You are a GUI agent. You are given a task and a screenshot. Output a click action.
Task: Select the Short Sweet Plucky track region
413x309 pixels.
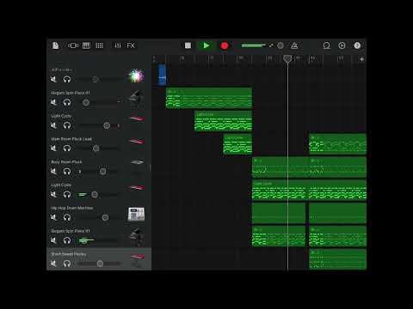click(337, 259)
